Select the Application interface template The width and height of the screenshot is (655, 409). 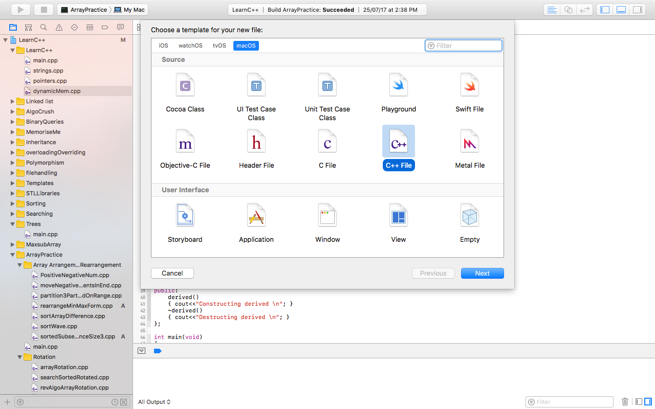coord(256,223)
